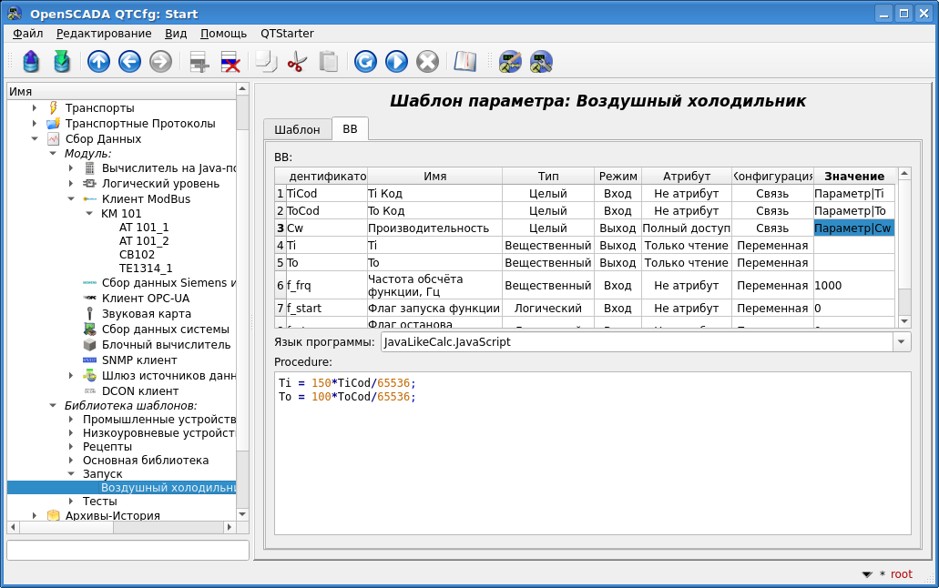Expand the Транспорты tree node
939x588 pixels.
[x=35, y=108]
